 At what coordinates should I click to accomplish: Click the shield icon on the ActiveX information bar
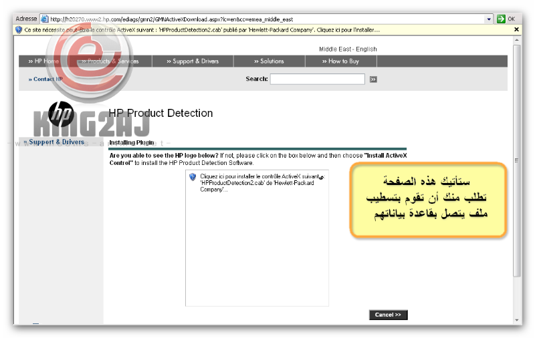click(19, 30)
